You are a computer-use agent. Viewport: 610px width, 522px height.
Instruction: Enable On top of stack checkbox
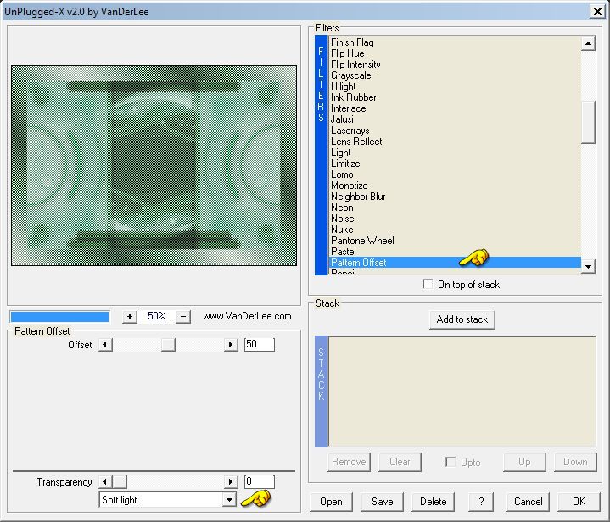click(428, 284)
